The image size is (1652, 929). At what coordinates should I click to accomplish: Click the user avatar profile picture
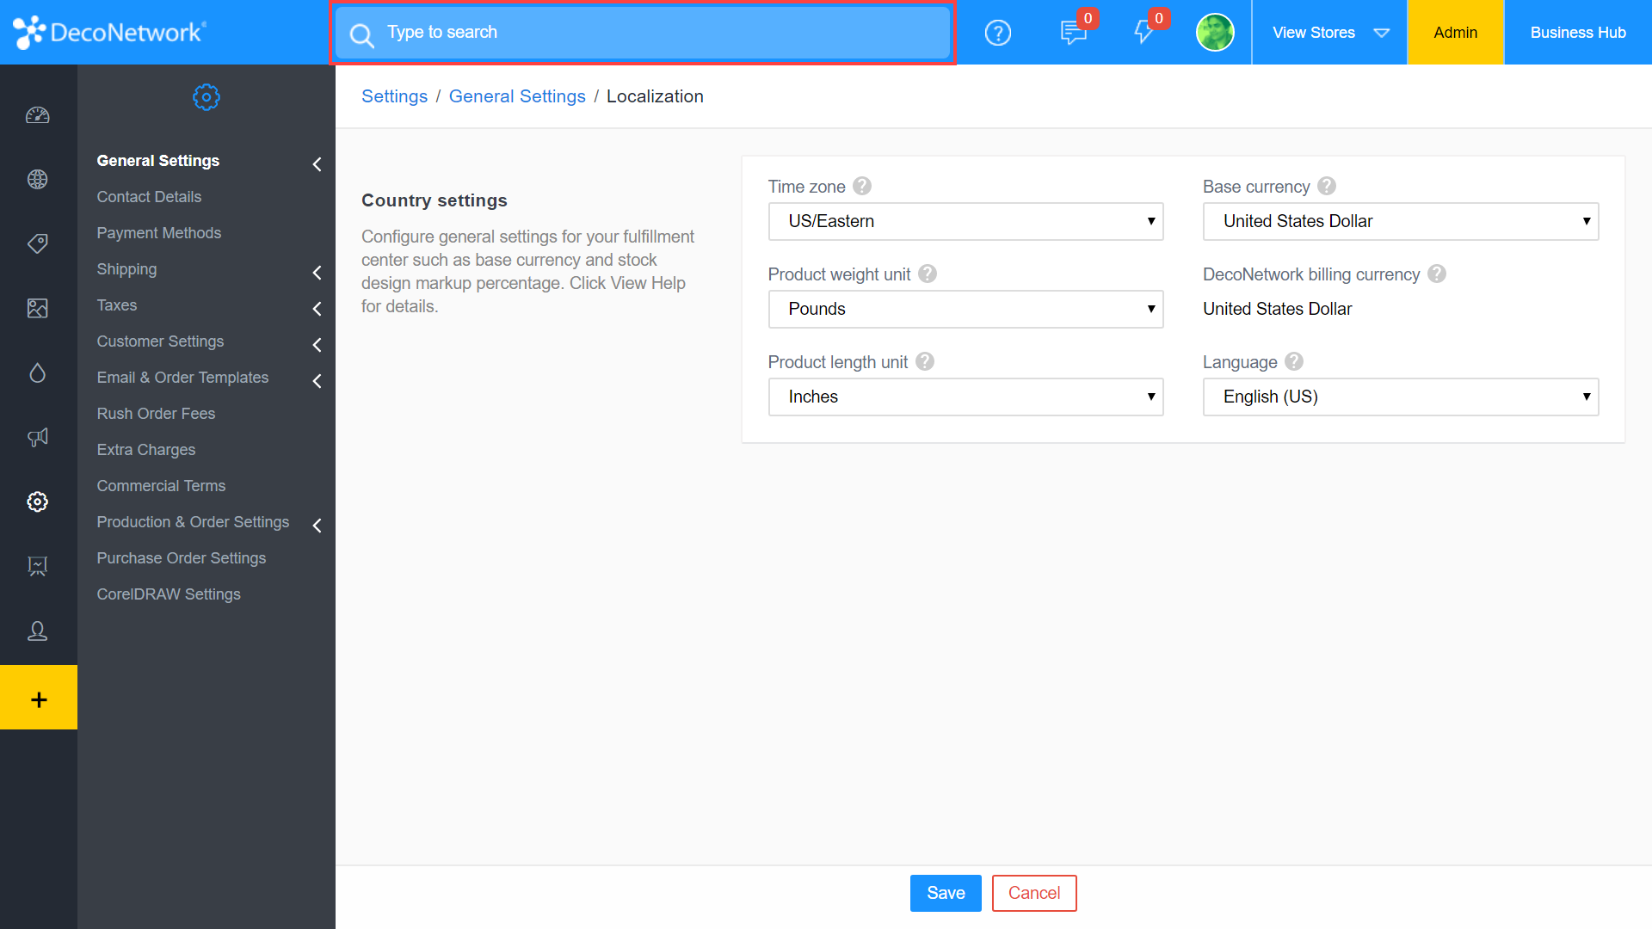1215,33
